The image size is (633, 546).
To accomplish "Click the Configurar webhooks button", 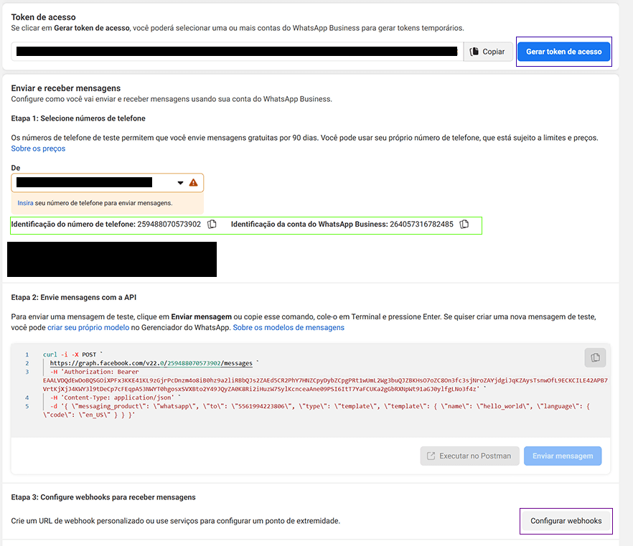I will (x=566, y=520).
